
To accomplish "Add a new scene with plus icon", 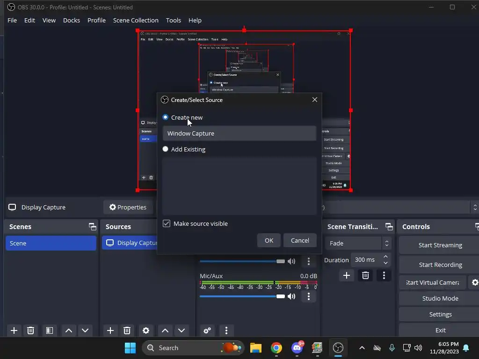I will tap(14, 330).
